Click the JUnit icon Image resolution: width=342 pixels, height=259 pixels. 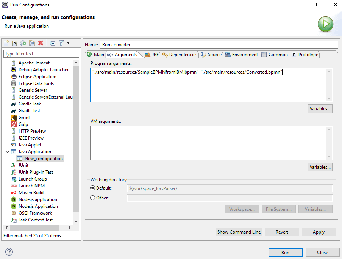tap(14, 165)
